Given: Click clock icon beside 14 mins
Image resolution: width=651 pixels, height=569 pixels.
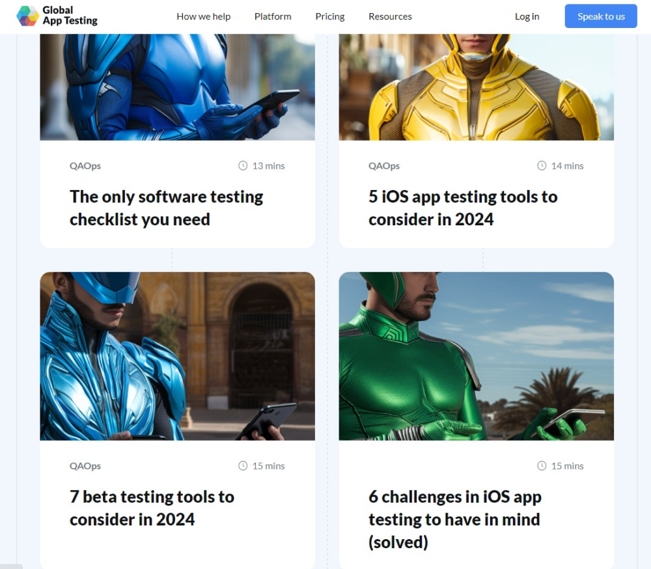Looking at the screenshot, I should click(x=542, y=166).
